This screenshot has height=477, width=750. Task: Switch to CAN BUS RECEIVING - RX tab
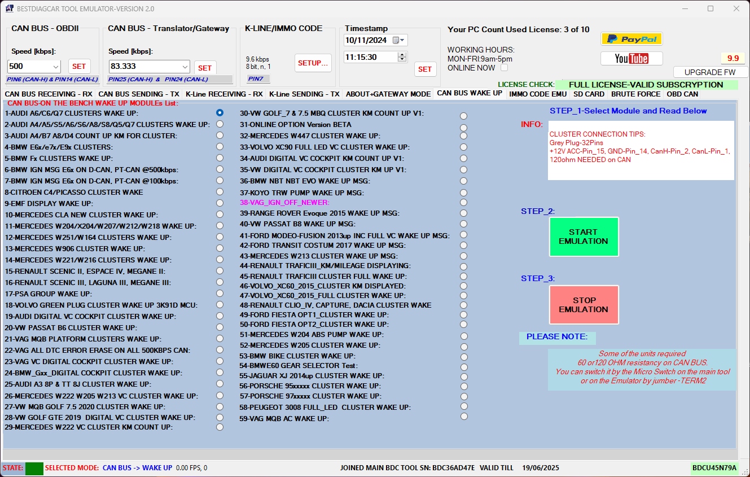(49, 94)
